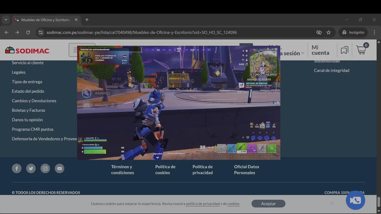This screenshot has height=214, width=381.
Task: Open Boletas y Facturas link
Action: point(29,110)
